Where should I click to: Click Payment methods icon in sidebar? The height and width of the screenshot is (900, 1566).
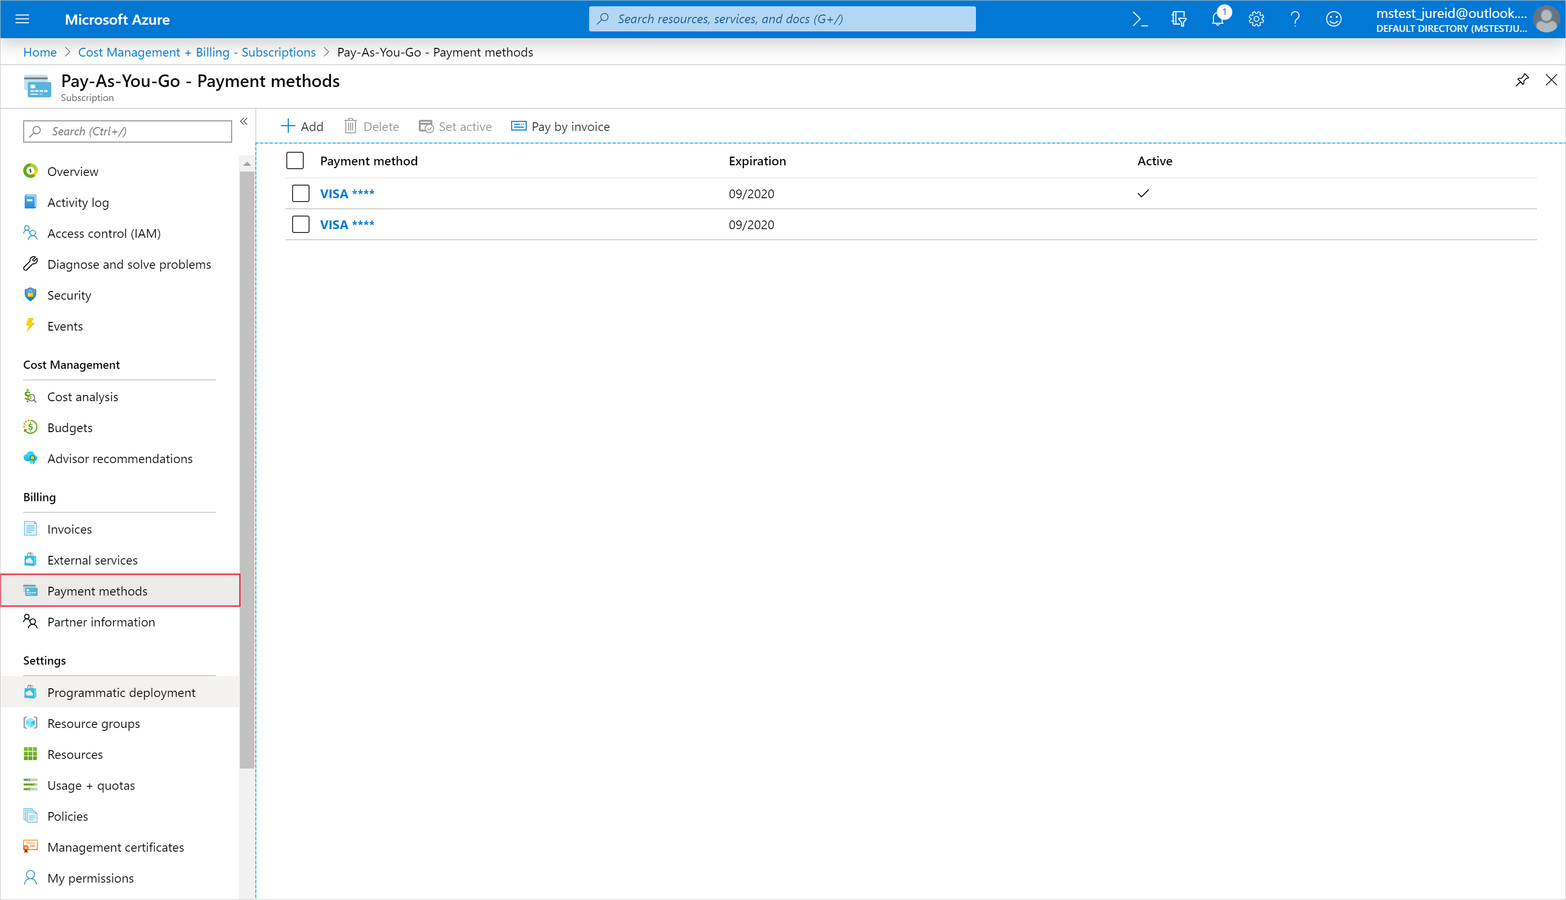30,590
